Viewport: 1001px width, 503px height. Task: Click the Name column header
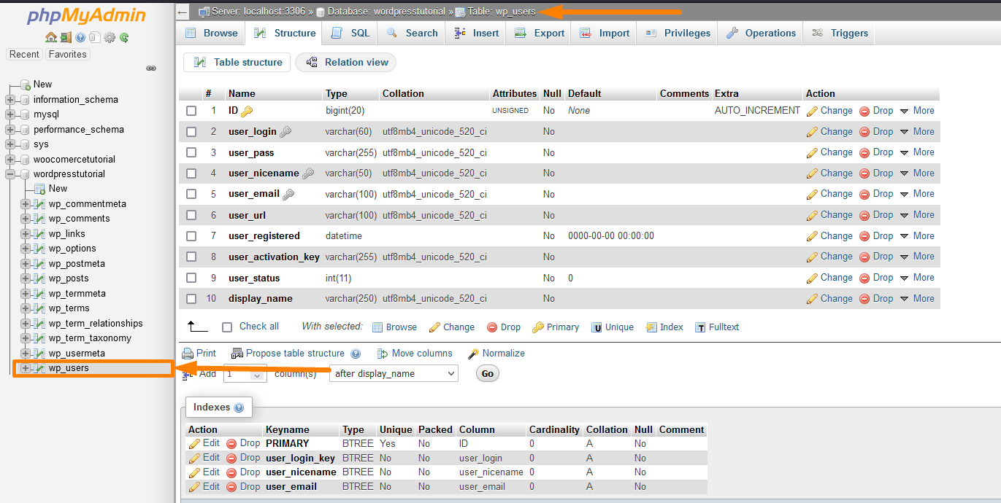click(242, 93)
